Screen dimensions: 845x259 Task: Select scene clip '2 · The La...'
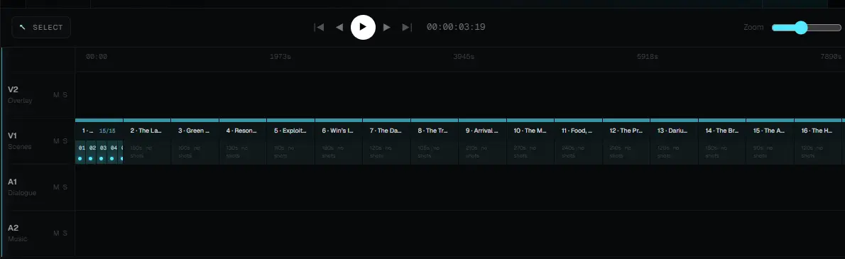(147, 141)
